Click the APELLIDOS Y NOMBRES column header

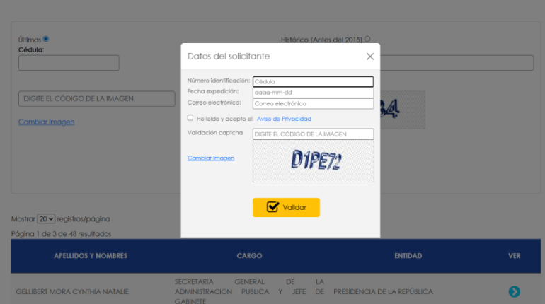(91, 256)
